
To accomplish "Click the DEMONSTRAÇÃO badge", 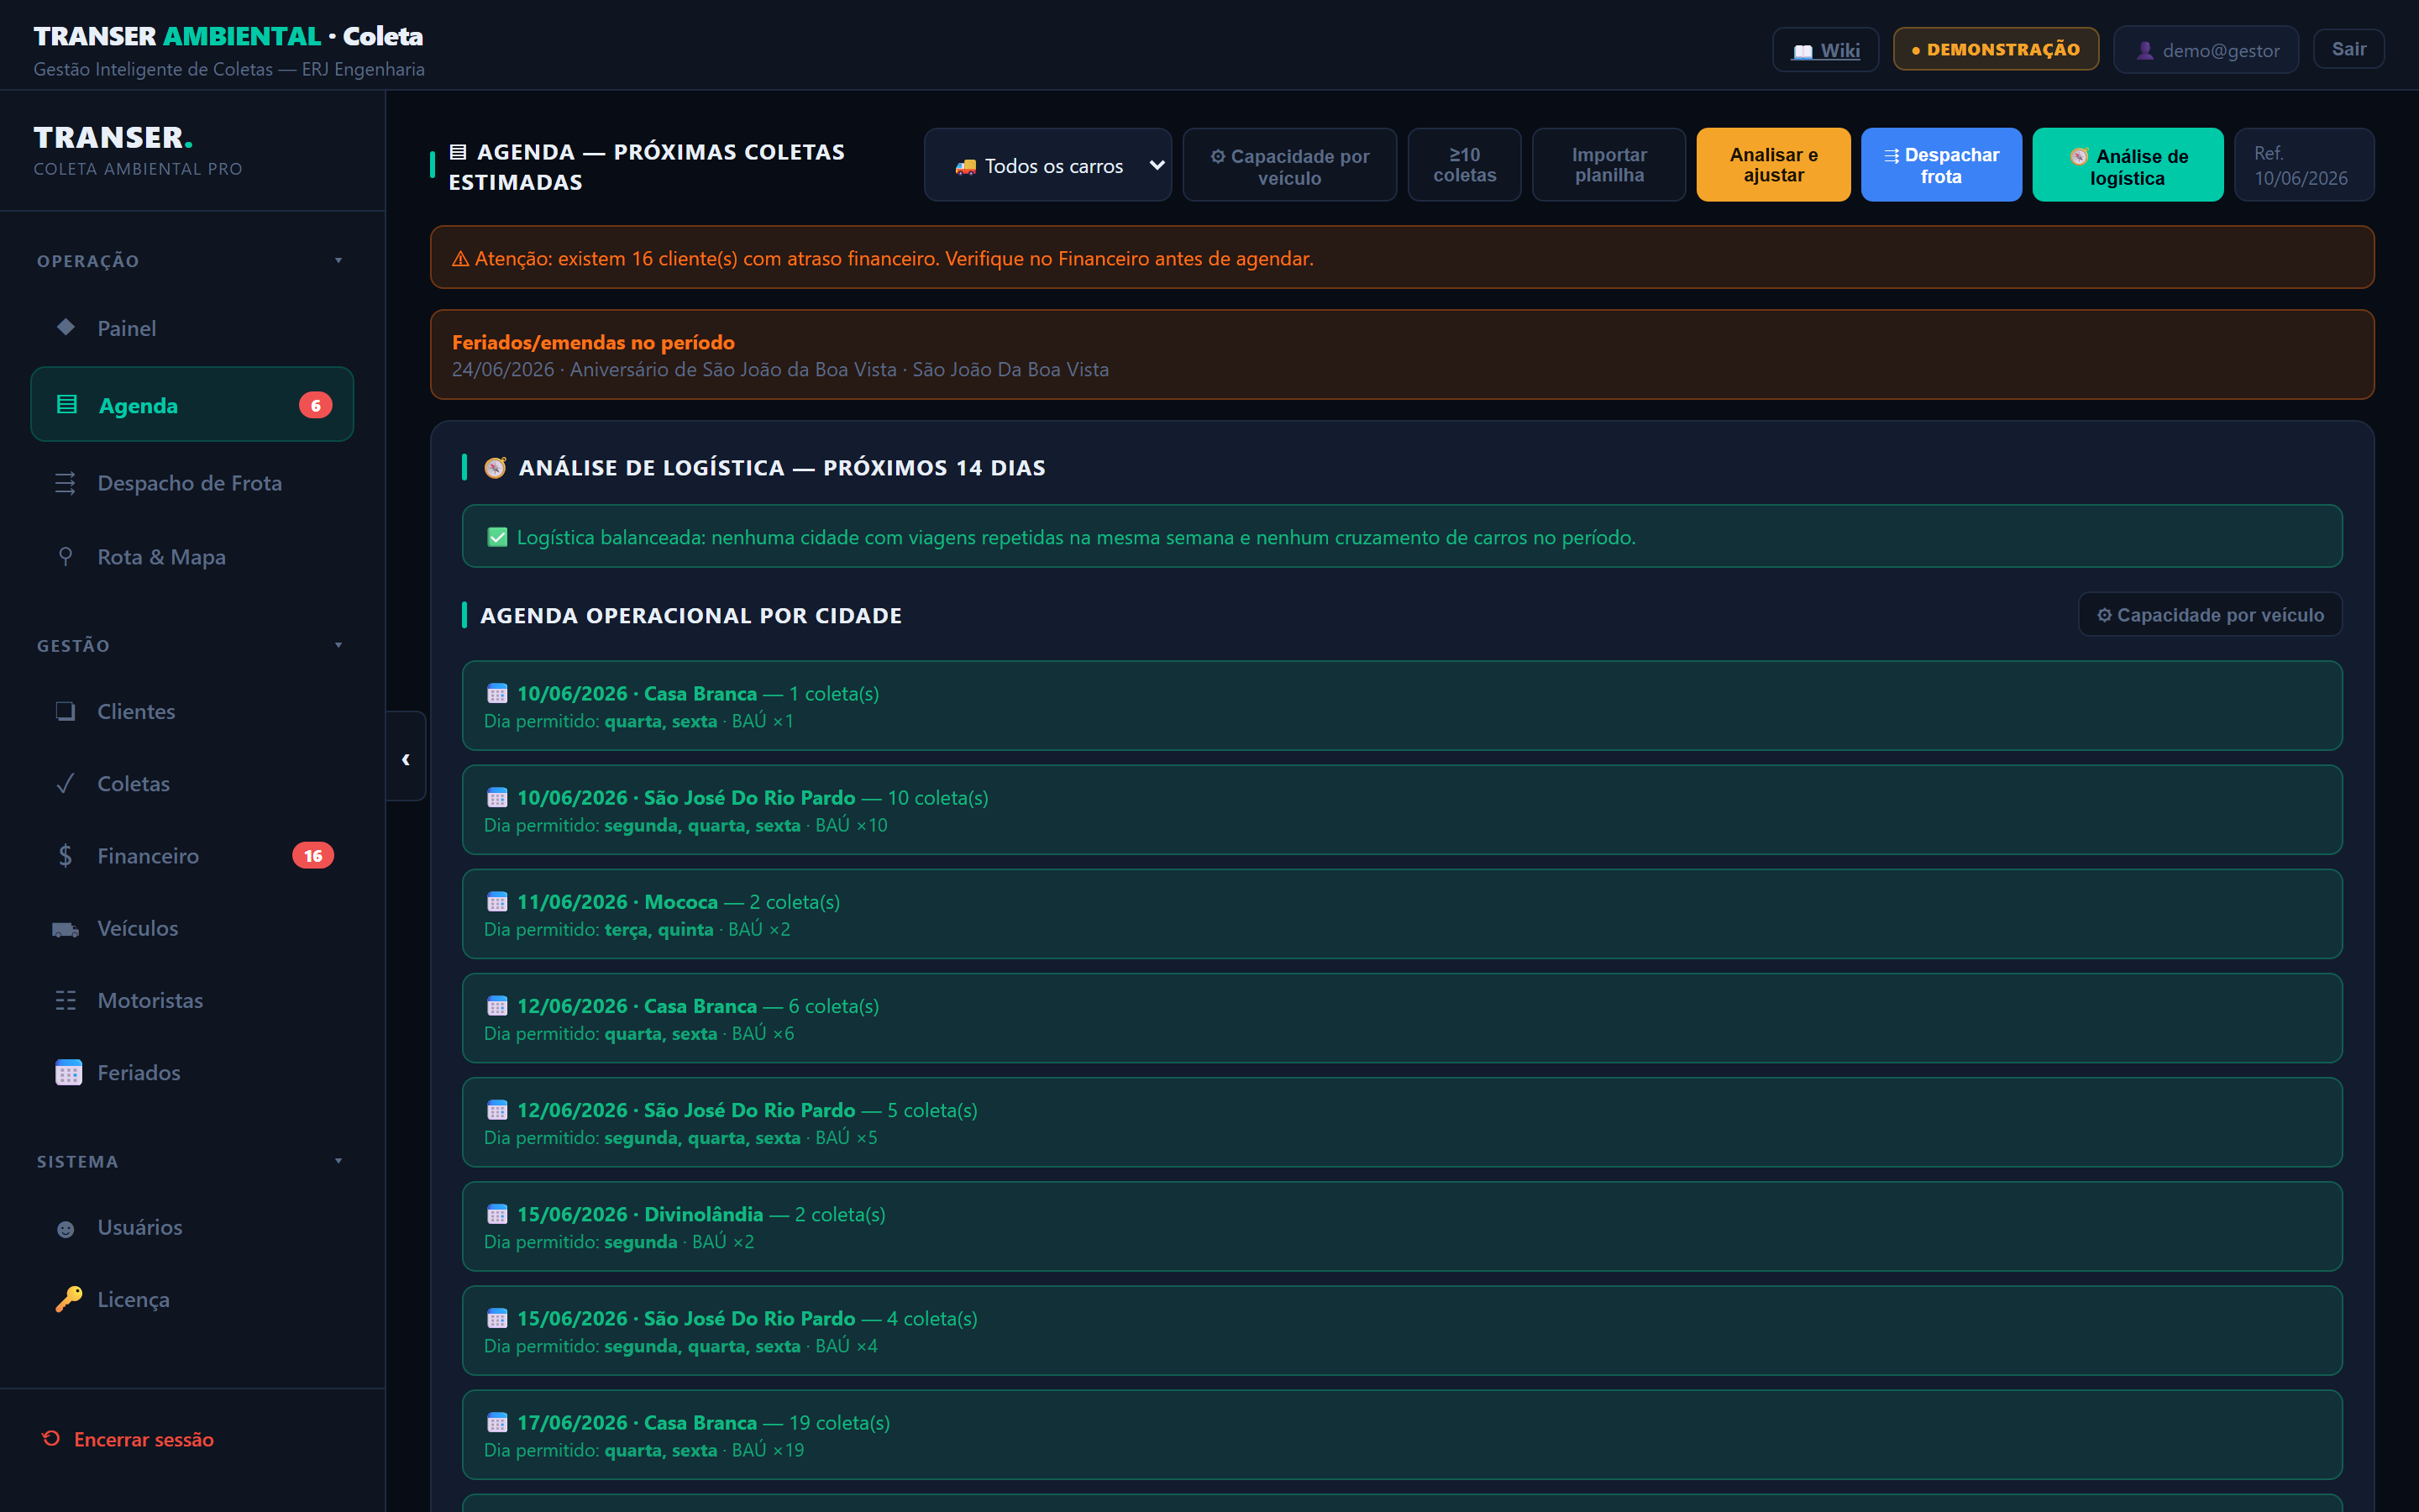I will [x=1995, y=49].
